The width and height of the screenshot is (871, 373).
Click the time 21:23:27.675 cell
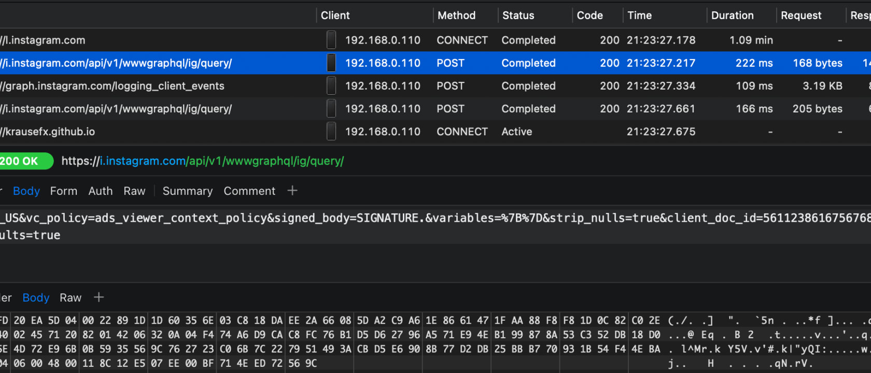pyautogui.click(x=661, y=132)
